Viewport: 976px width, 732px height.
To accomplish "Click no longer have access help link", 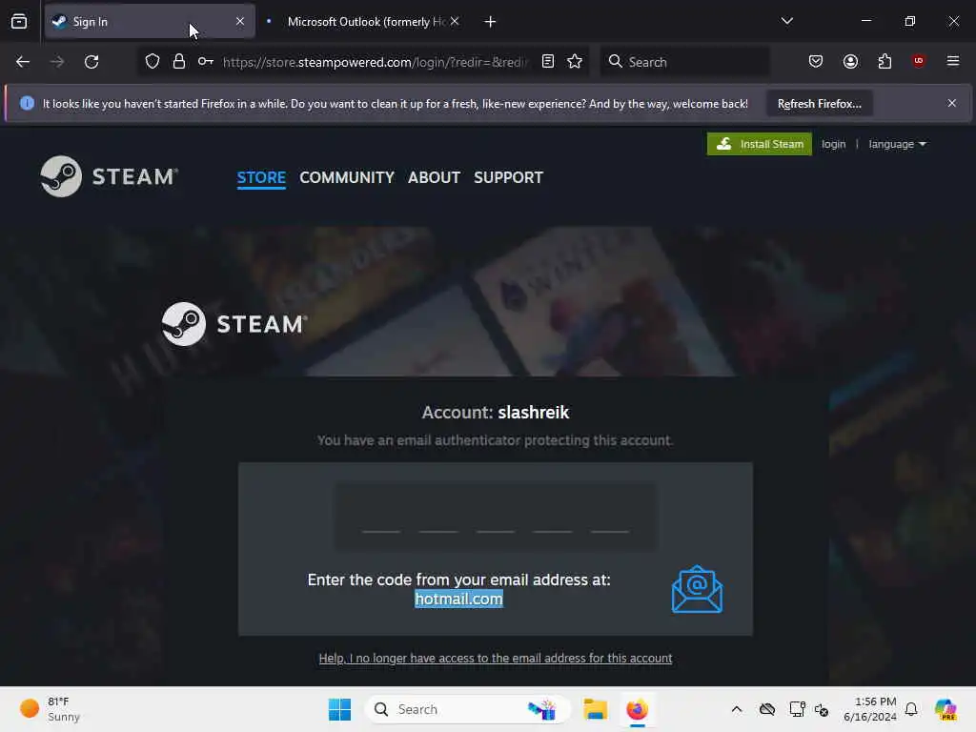I will point(496,659).
